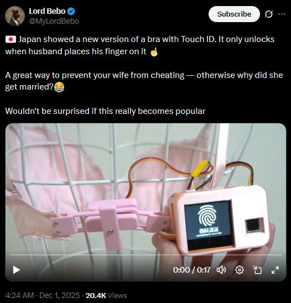Click the blue verified badge

pos(71,12)
